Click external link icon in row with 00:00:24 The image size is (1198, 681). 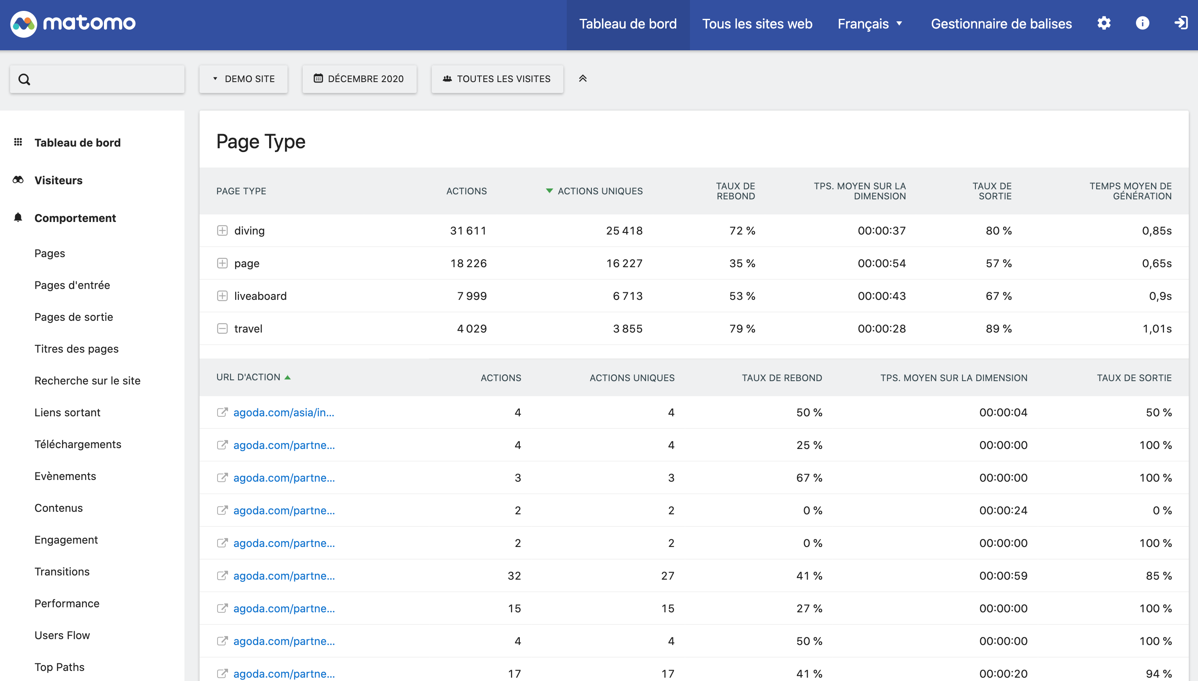pyautogui.click(x=222, y=510)
